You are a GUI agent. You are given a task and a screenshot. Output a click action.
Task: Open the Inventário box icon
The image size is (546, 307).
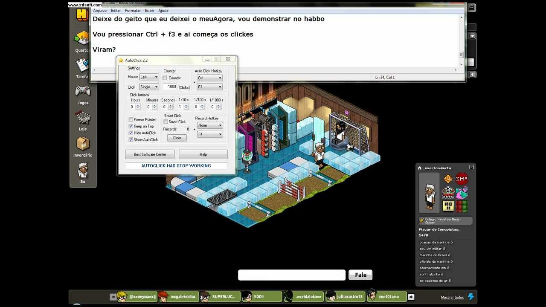[82, 144]
